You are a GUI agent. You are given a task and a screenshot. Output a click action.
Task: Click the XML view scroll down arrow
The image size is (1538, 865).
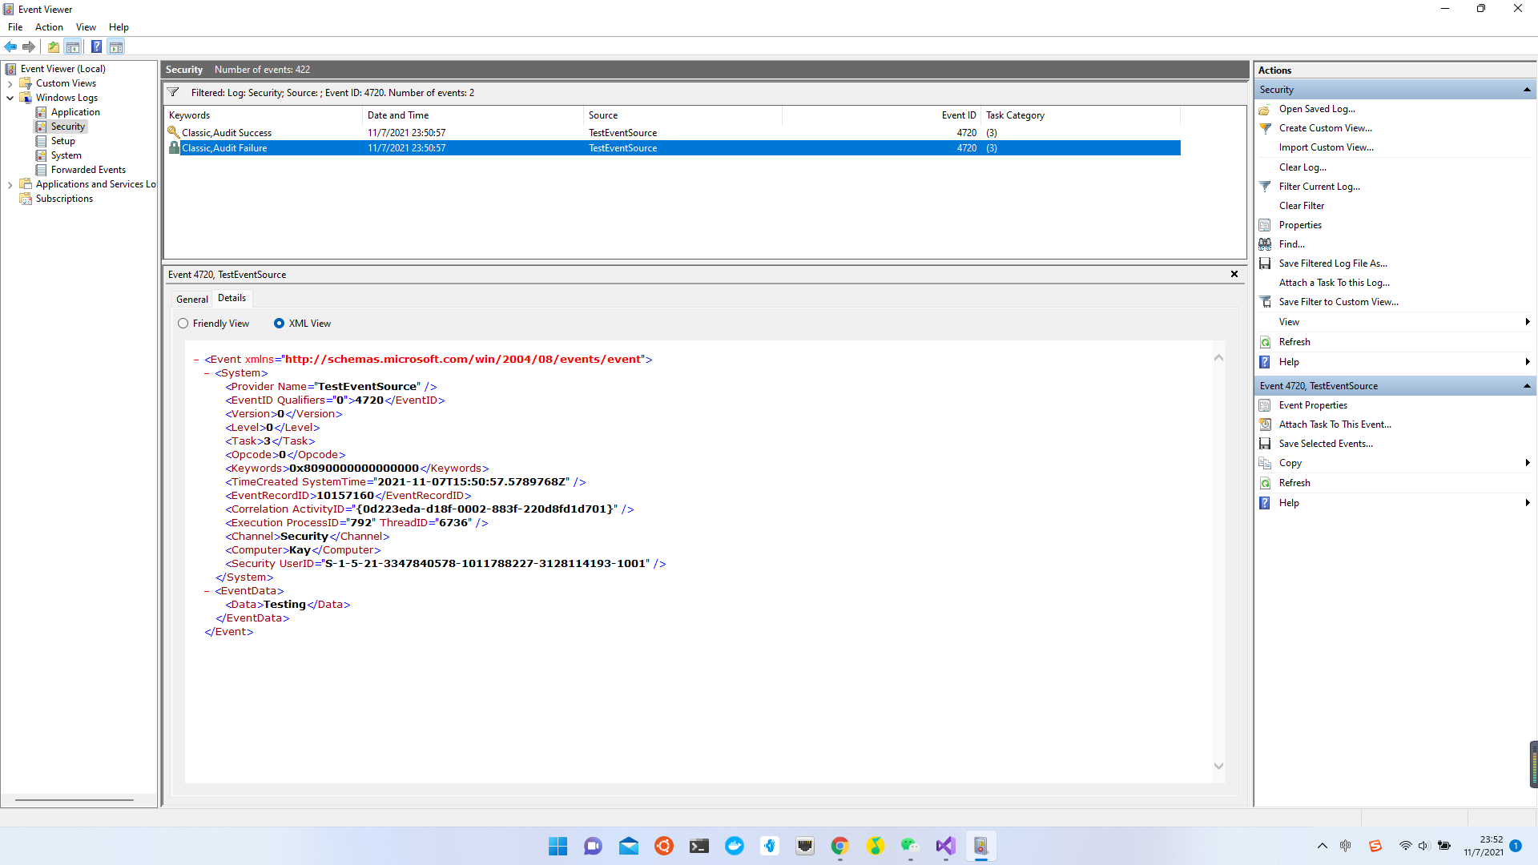1218,766
